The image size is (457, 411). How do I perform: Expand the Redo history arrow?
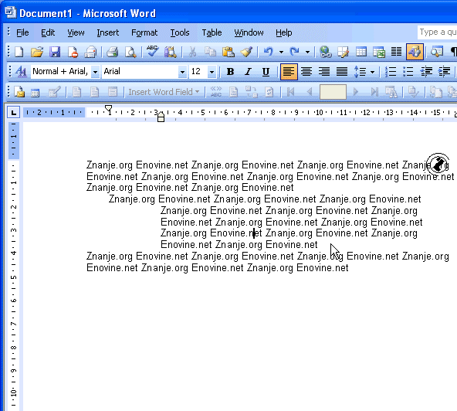pyautogui.click(x=308, y=53)
